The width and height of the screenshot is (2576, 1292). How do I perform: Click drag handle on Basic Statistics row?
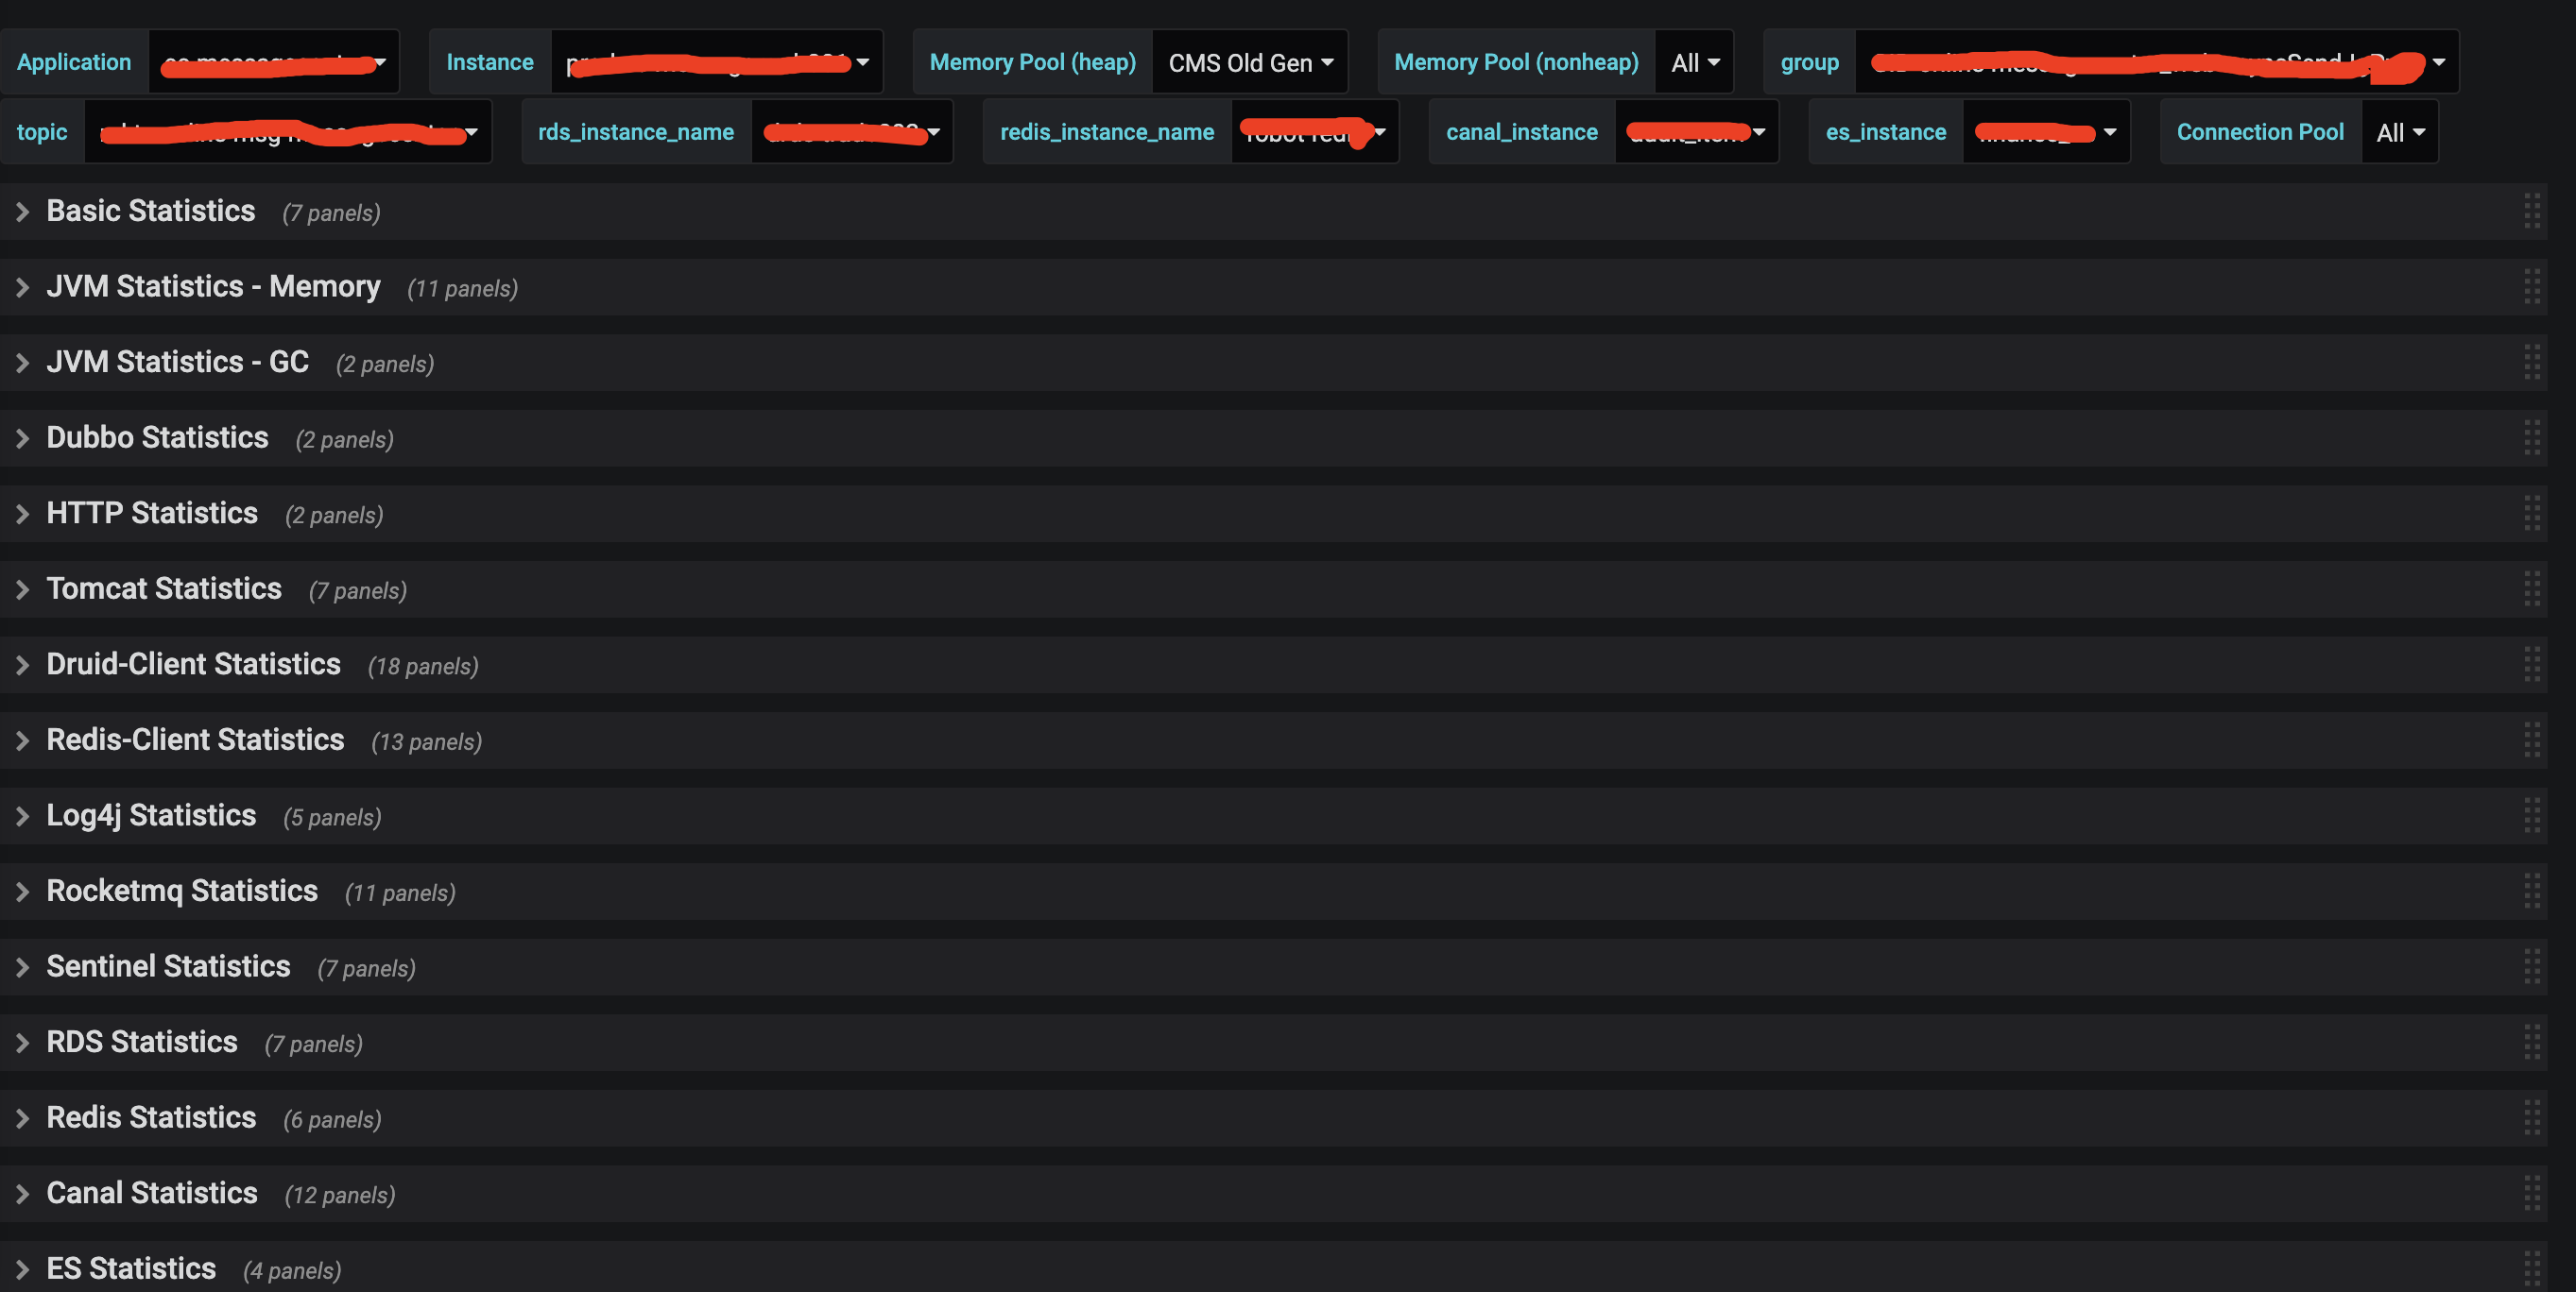(x=2531, y=211)
